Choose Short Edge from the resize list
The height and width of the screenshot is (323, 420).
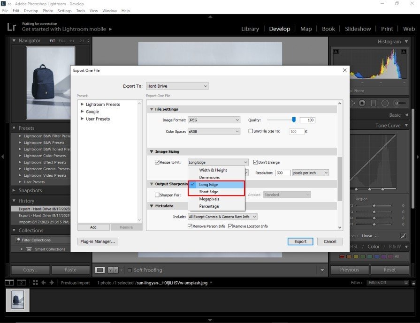tap(209, 192)
